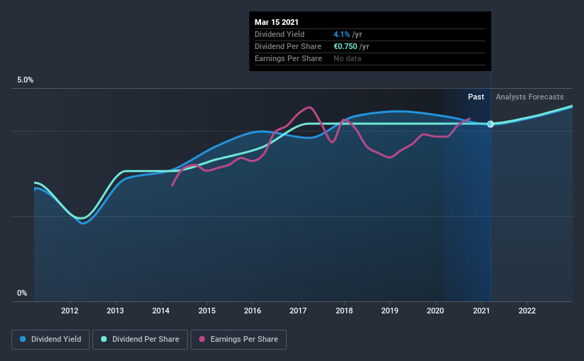Viewport: 584px width, 361px height.
Task: Click the 2012 x-axis label
Action: point(70,311)
